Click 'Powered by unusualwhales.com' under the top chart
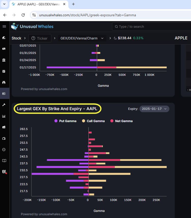The height and width of the screenshot is (218, 191). [44, 89]
